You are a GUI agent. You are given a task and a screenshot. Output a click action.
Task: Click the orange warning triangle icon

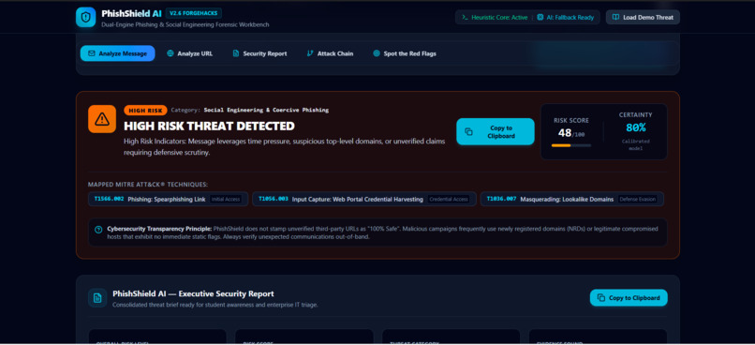[x=102, y=119]
